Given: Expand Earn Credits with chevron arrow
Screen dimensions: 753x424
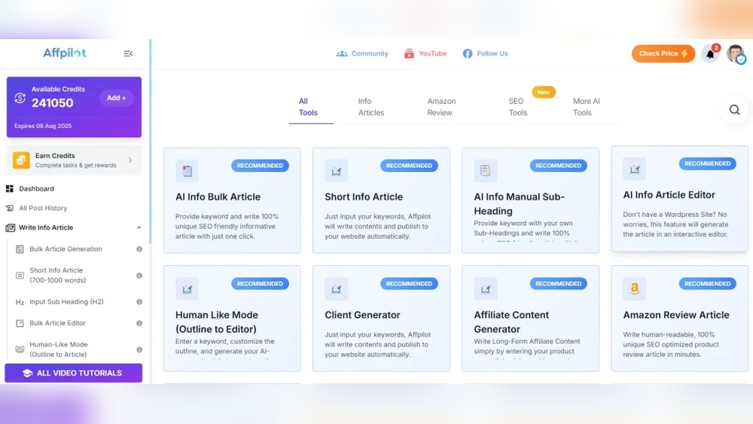Looking at the screenshot, I should point(130,160).
